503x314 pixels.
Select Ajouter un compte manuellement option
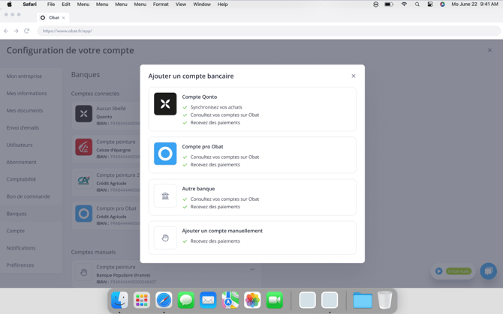pos(222,231)
